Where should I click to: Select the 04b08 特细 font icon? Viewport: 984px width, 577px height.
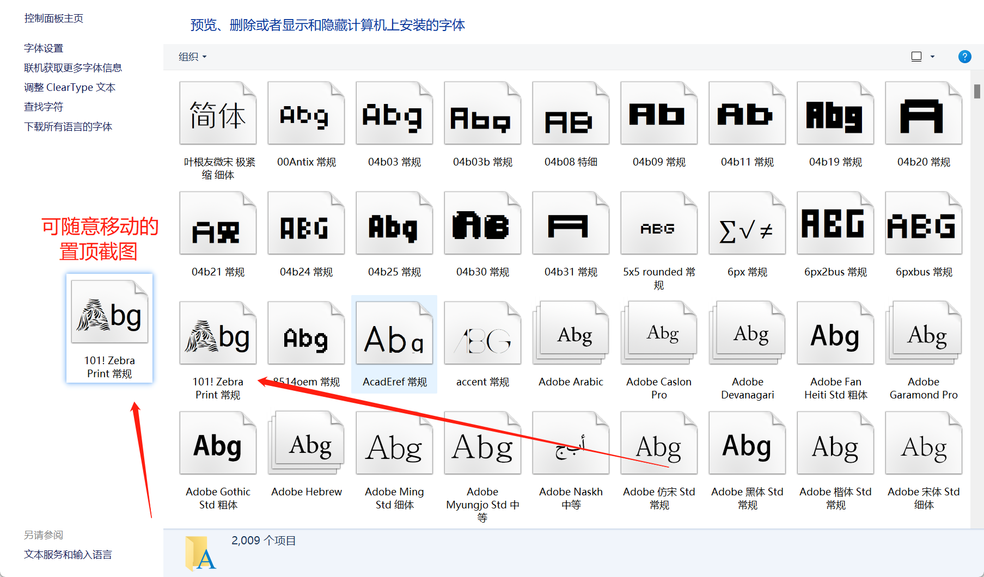click(x=571, y=113)
